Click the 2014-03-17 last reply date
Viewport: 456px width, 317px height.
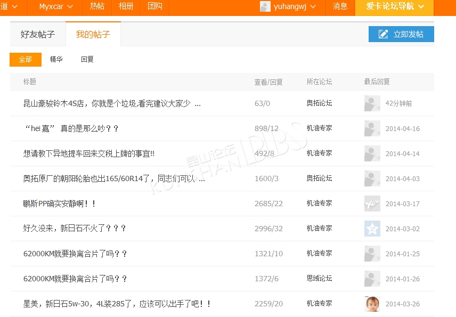(403, 204)
